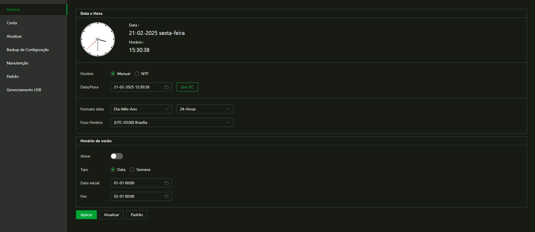535x232 pixels.
Task: Open calendar icon in Fim field
Action: [167, 196]
